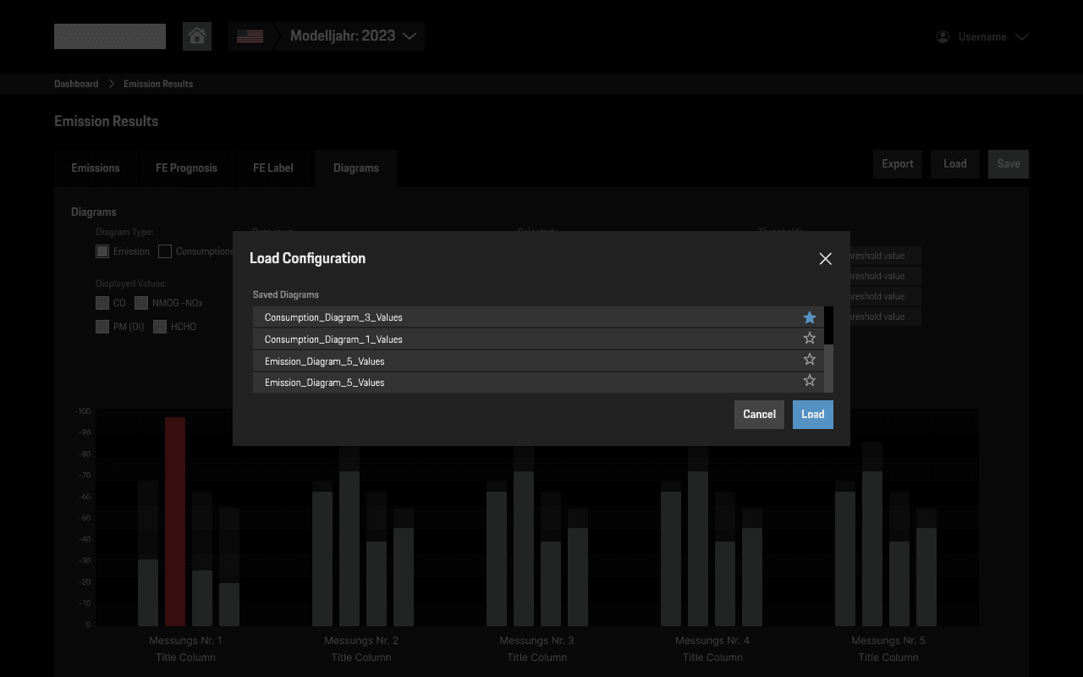The image size is (1083, 677).
Task: Click the Load button in the dialog
Action: 812,414
